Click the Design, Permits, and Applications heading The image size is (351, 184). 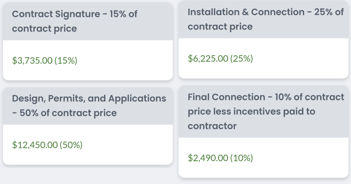(x=89, y=99)
